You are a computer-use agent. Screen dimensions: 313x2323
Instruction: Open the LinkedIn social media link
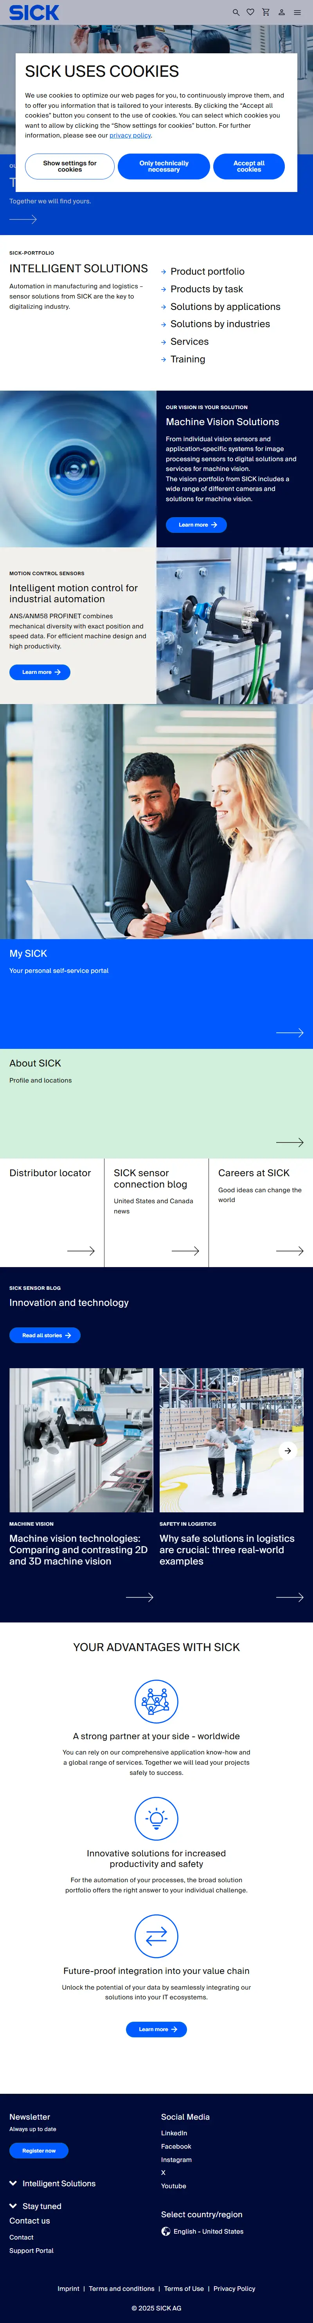click(174, 2134)
